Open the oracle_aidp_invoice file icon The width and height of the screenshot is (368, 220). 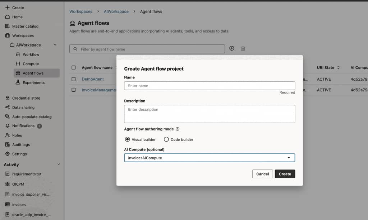[8, 214]
